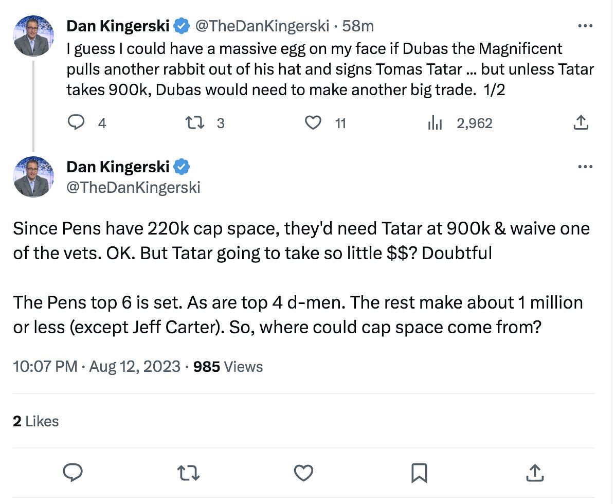
Task: Open Dan Kingerski's avatar on first tweet
Action: [x=33, y=35]
